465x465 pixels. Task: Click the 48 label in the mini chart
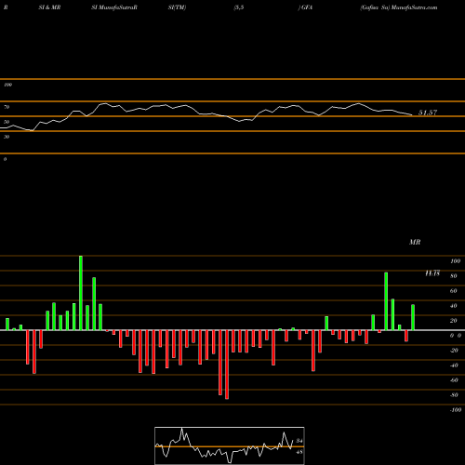(299, 452)
